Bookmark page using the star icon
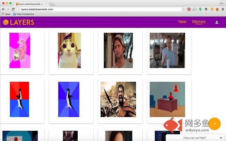226x141 pixels. tap(183, 9)
